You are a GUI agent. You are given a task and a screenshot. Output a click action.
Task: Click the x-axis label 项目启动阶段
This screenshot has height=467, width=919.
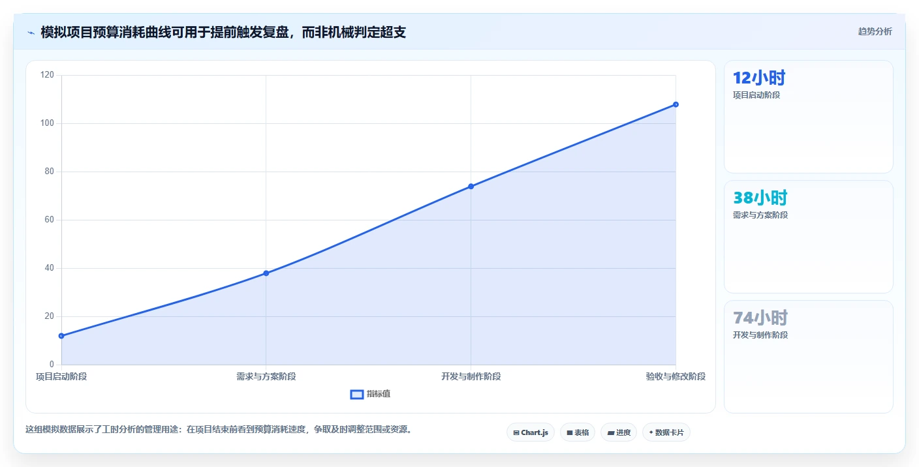tap(61, 376)
